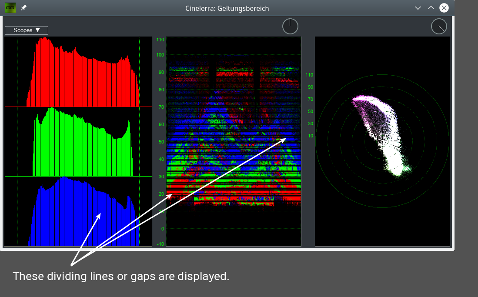The image size is (478, 297).
Task: Click the Cinelerra GG application icon
Action: click(10, 8)
